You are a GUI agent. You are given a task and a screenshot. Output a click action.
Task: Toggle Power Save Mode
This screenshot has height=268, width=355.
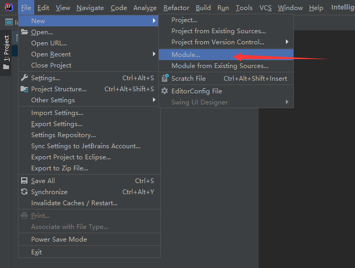(59, 240)
